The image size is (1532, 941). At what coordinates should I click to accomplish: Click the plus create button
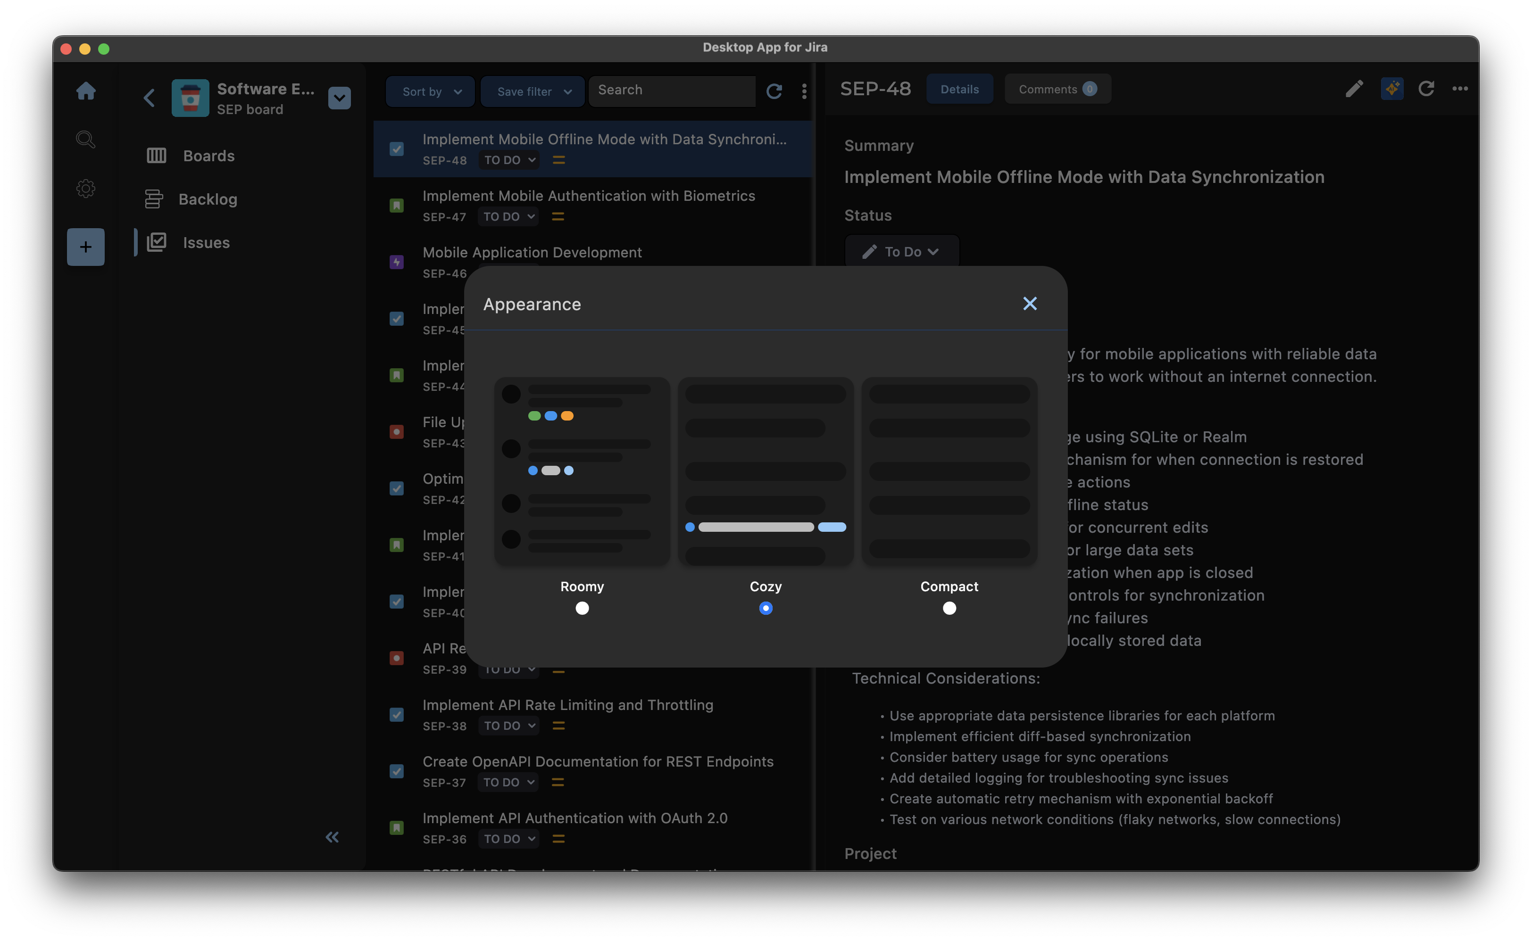(86, 247)
